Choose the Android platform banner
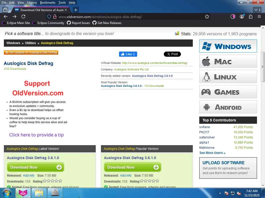Screen dimensions: 265x198 click(228, 107)
